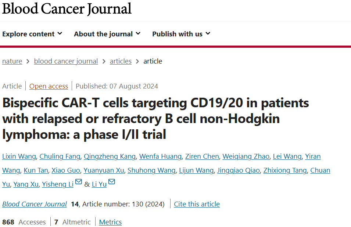The width and height of the screenshot is (351, 227).
Task: Click author Weiqiang Zhao link
Action: click(246, 156)
